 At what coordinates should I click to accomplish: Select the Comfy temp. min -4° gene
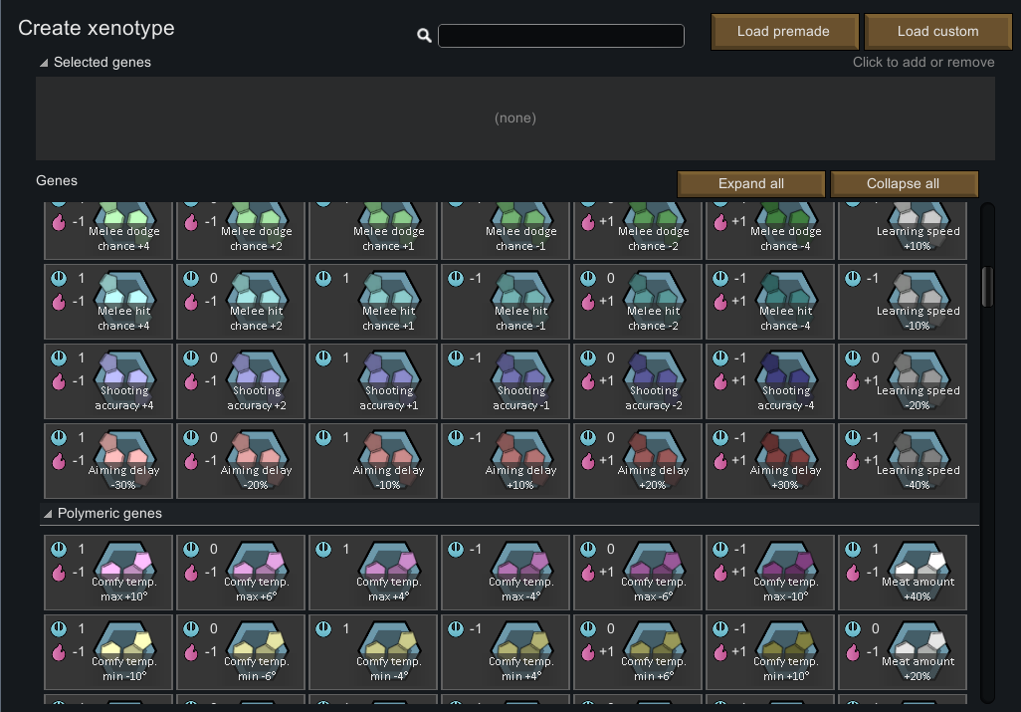tap(373, 652)
